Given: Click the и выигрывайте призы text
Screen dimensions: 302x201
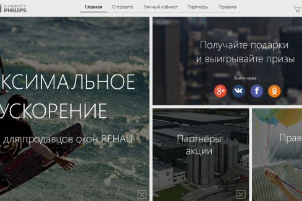Looking at the screenshot, I should coord(245,59).
